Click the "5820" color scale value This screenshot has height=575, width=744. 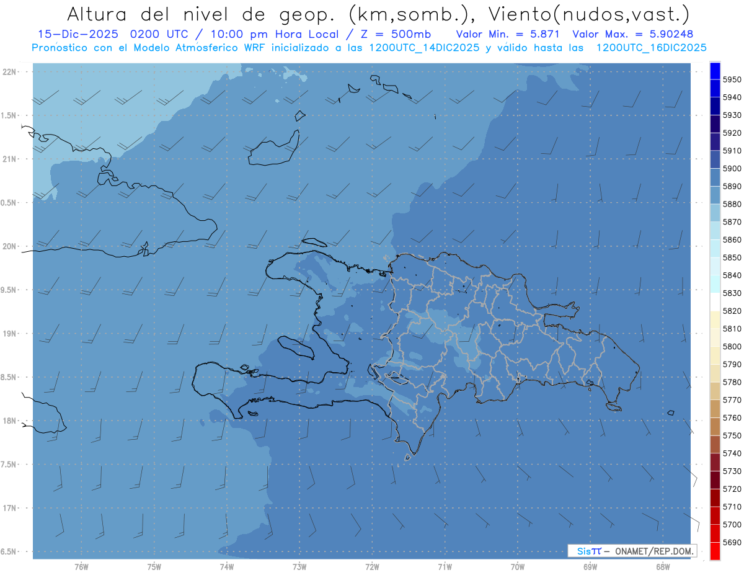(x=732, y=311)
